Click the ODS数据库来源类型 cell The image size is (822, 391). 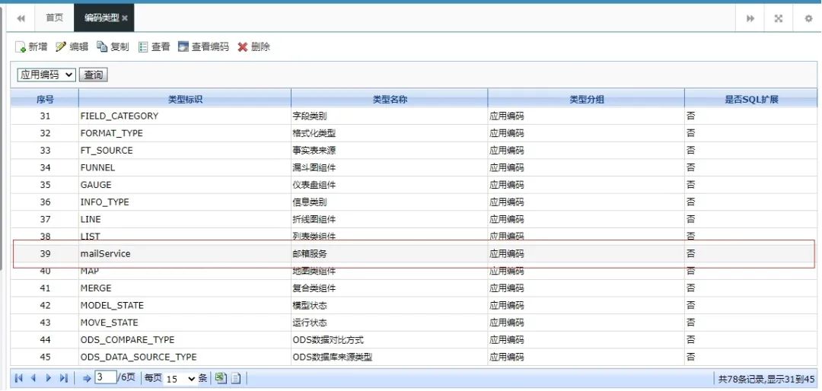tap(390, 358)
